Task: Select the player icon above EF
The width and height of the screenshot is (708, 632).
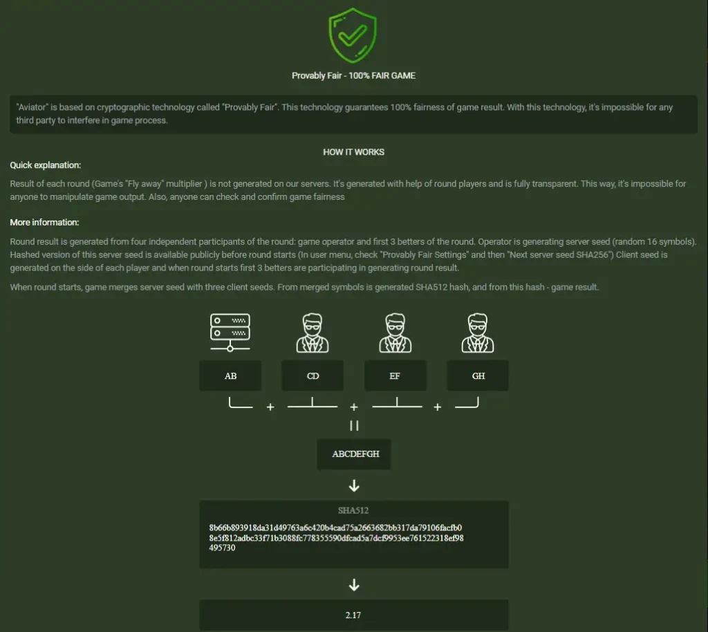Action: coord(395,333)
